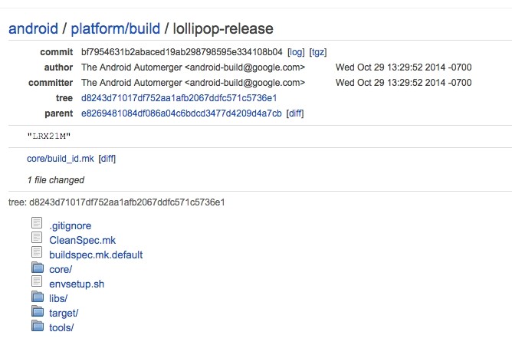Browse into the target/ folder
The image size is (512, 345).
(64, 313)
